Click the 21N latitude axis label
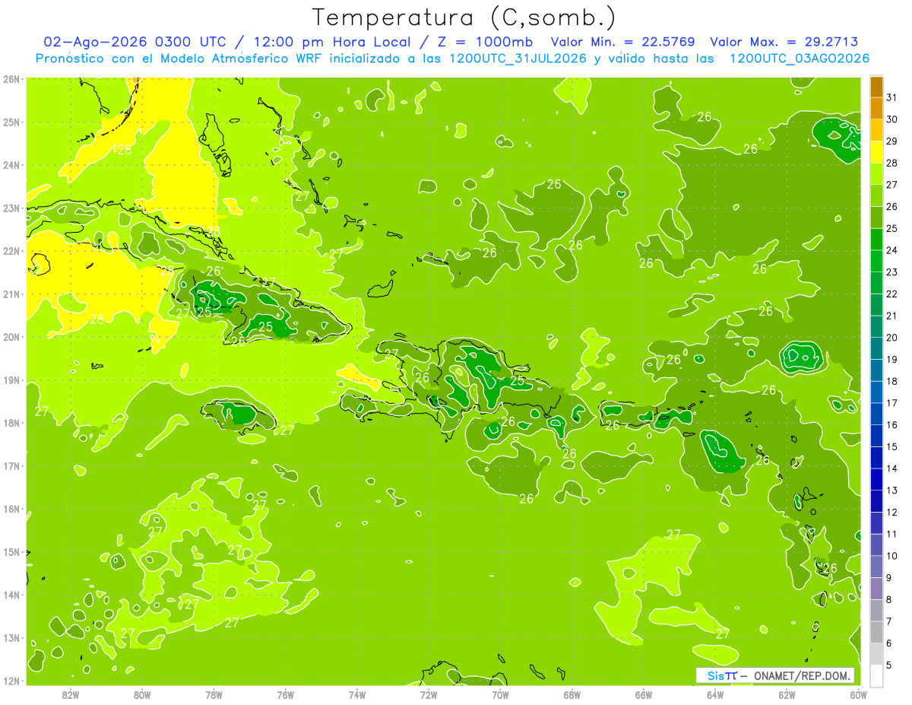This screenshot has width=912, height=705. pyautogui.click(x=11, y=294)
